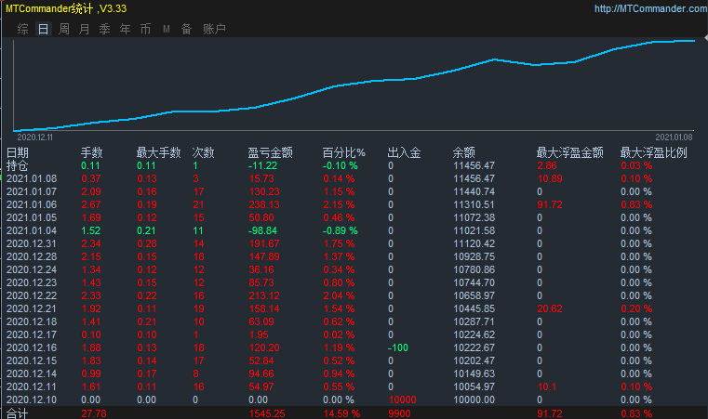Image resolution: width=708 pixels, height=419 pixels.
Task: Select the 2020.12.10 date row
Action: click(x=32, y=400)
